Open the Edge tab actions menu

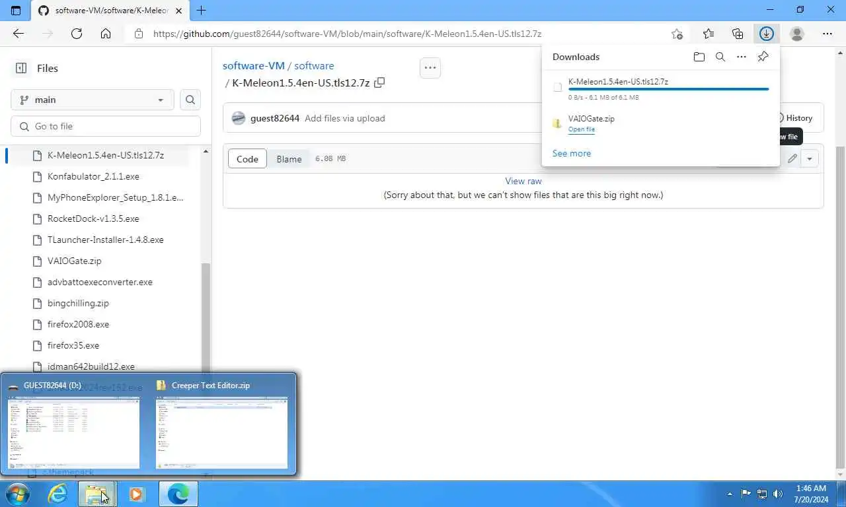[16, 11]
